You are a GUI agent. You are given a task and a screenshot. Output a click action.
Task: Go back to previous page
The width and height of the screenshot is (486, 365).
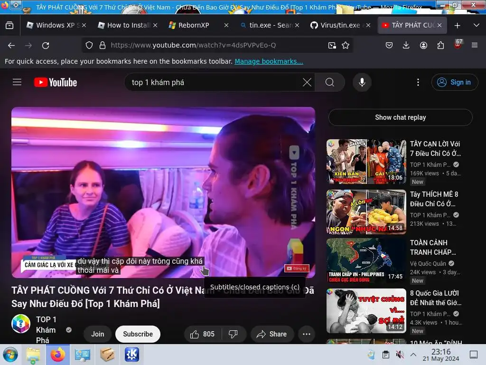click(x=11, y=45)
